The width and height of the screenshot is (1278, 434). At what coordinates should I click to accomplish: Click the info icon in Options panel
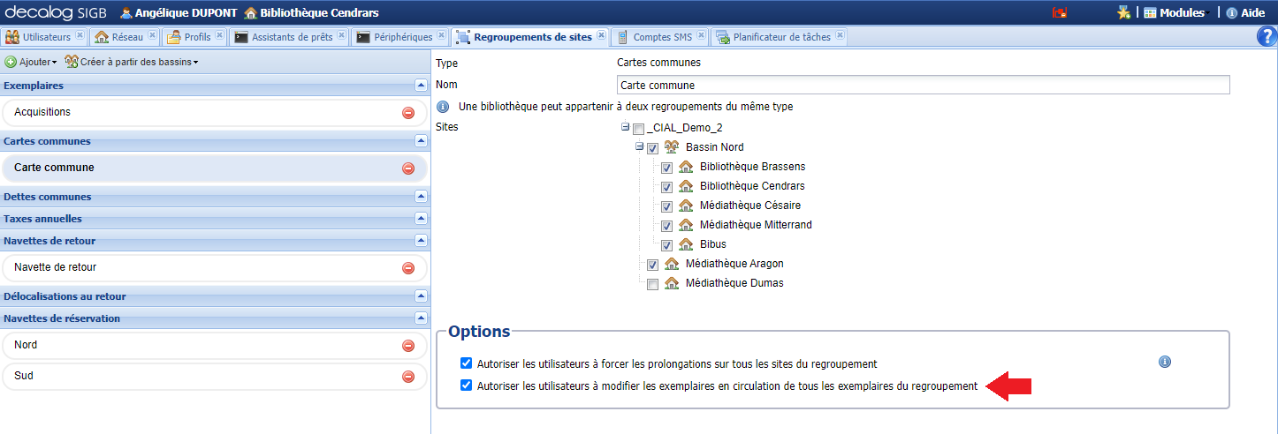(x=1165, y=362)
